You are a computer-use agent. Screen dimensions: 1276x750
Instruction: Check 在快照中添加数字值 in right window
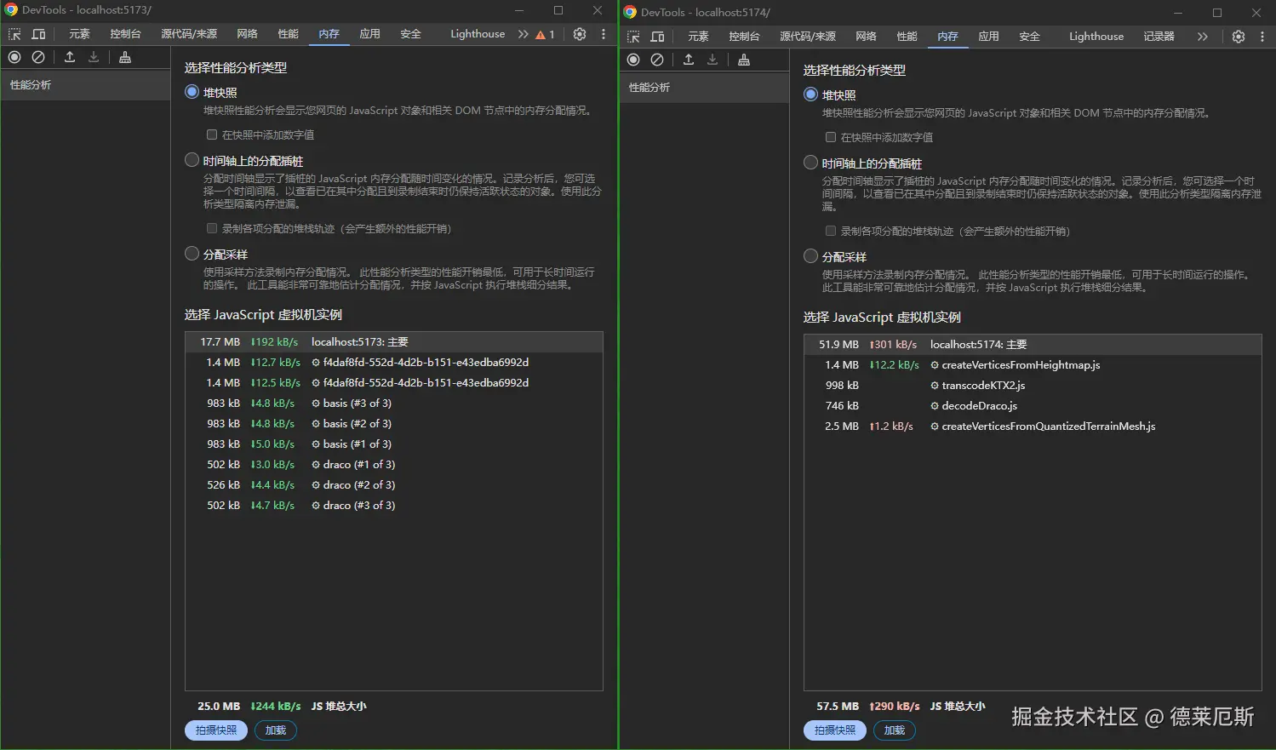click(831, 137)
